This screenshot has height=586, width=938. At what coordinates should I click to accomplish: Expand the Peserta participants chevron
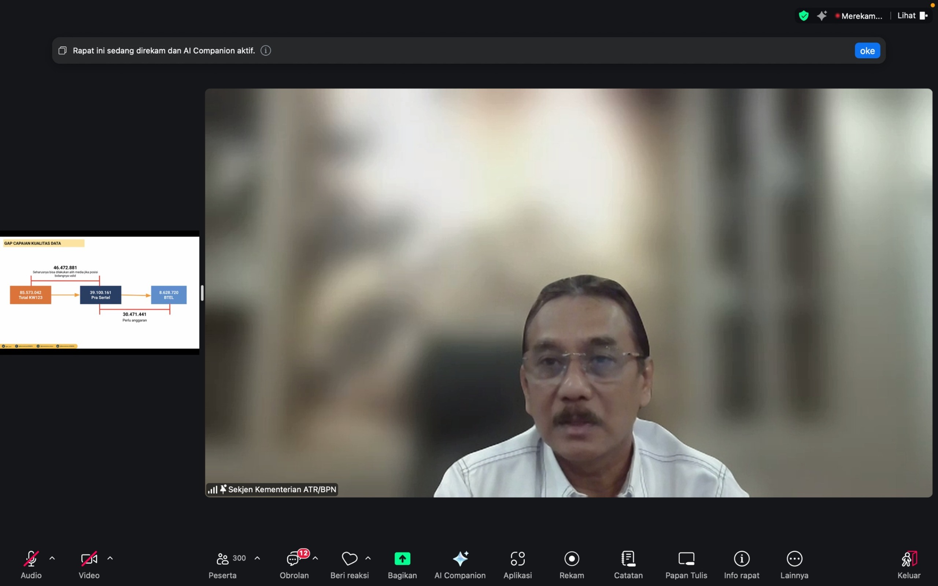257,558
